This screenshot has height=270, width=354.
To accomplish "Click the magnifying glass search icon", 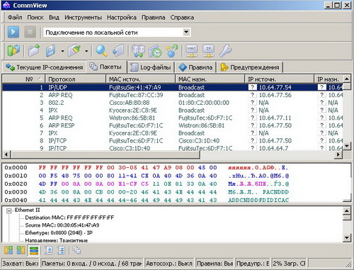I will tap(101, 50).
